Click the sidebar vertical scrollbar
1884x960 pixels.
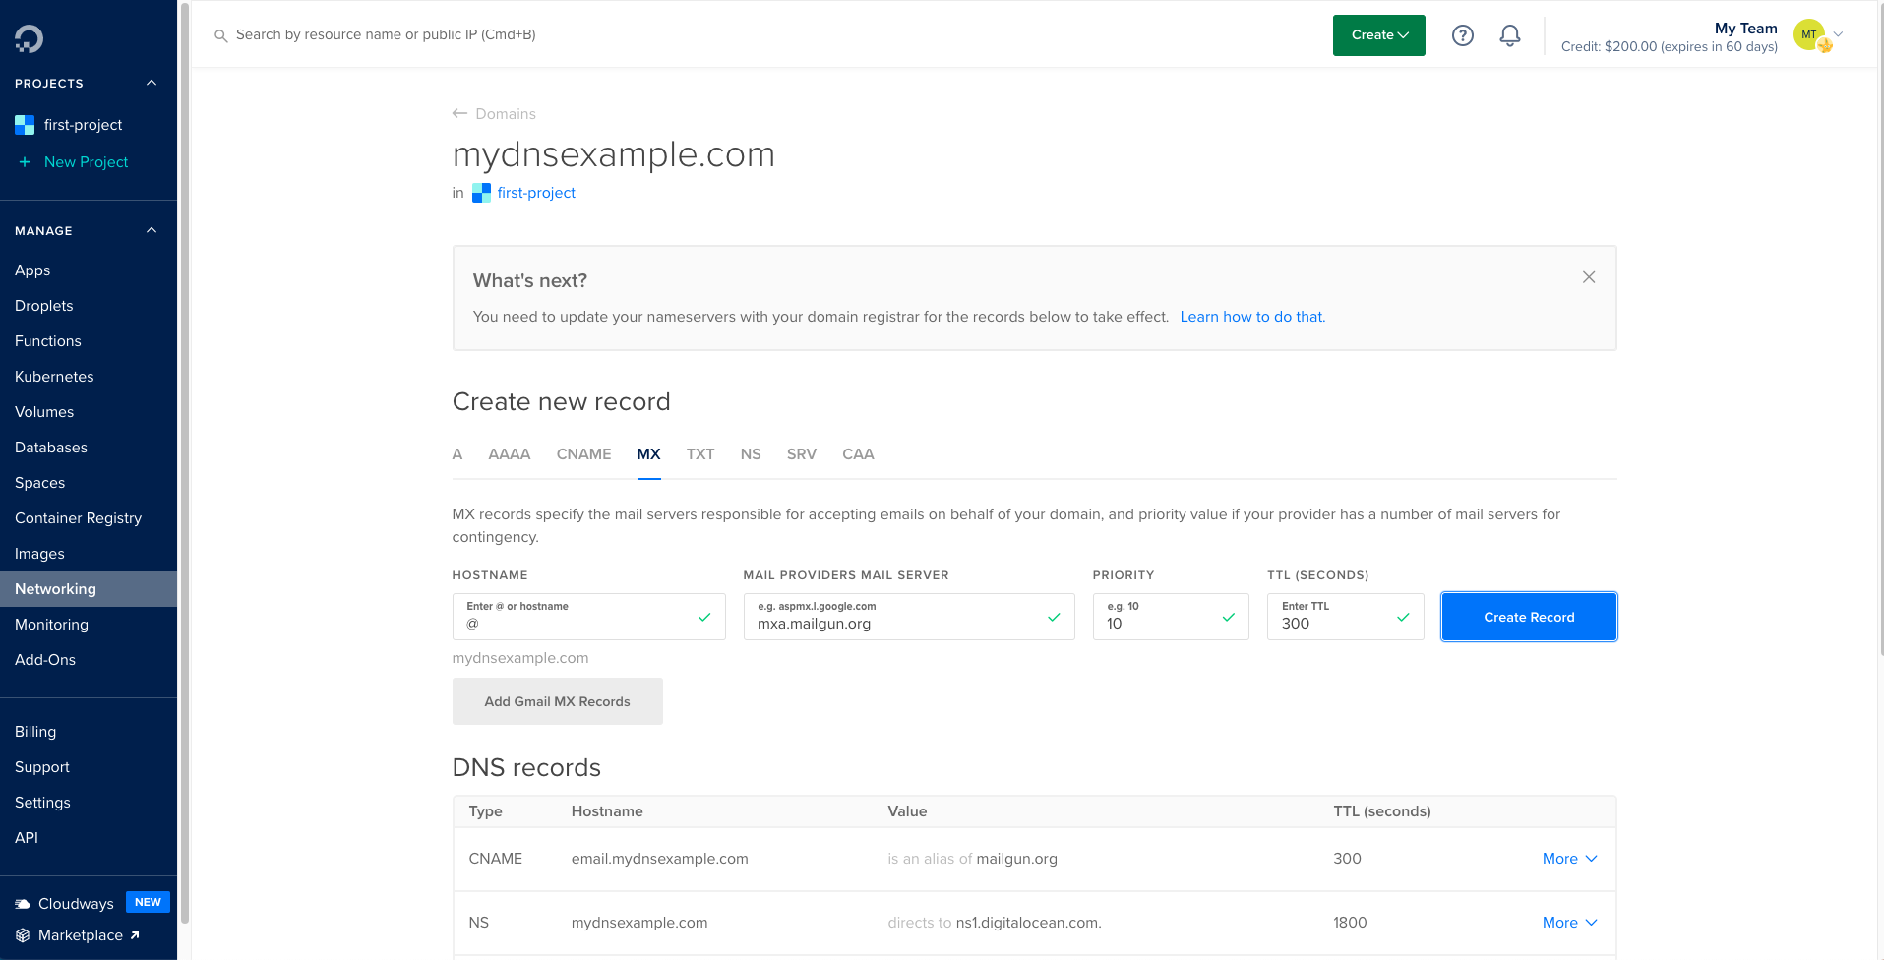point(184,462)
